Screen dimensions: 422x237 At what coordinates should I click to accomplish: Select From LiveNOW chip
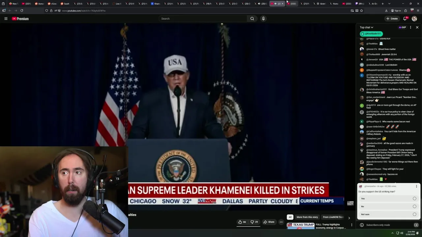click(x=333, y=217)
